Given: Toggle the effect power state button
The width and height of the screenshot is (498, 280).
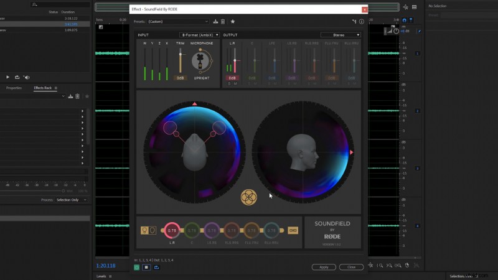Looking at the screenshot, I should pyautogui.click(x=136, y=268).
